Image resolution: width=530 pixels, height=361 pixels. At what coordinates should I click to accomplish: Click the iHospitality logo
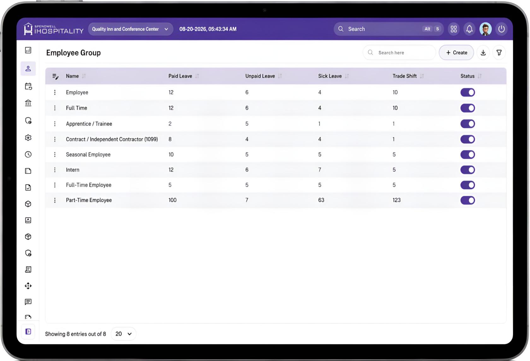[x=53, y=29]
